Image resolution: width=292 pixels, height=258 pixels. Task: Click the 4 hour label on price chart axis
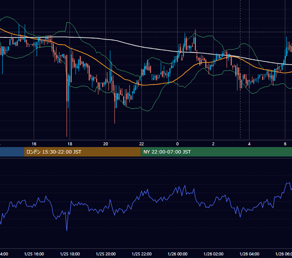tap(249, 144)
